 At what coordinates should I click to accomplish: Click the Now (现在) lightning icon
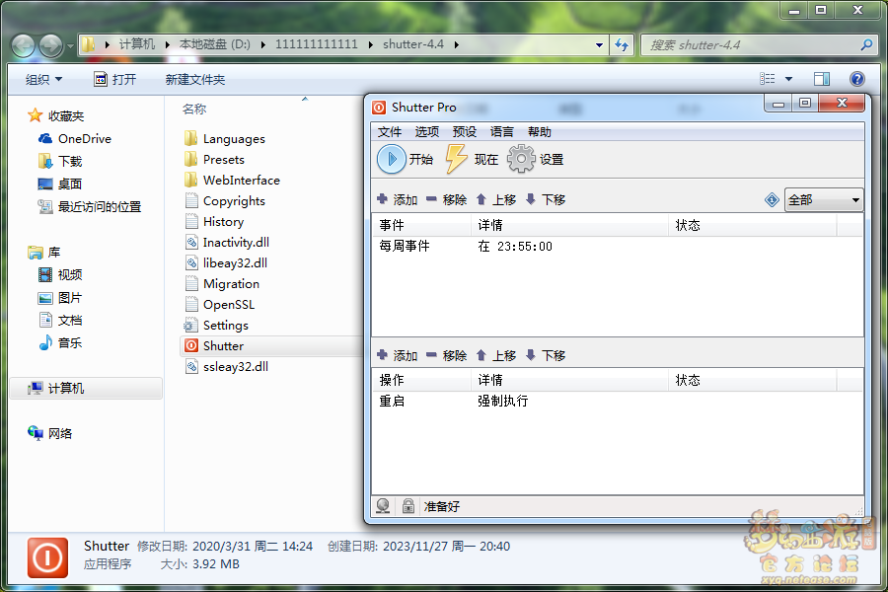click(457, 159)
